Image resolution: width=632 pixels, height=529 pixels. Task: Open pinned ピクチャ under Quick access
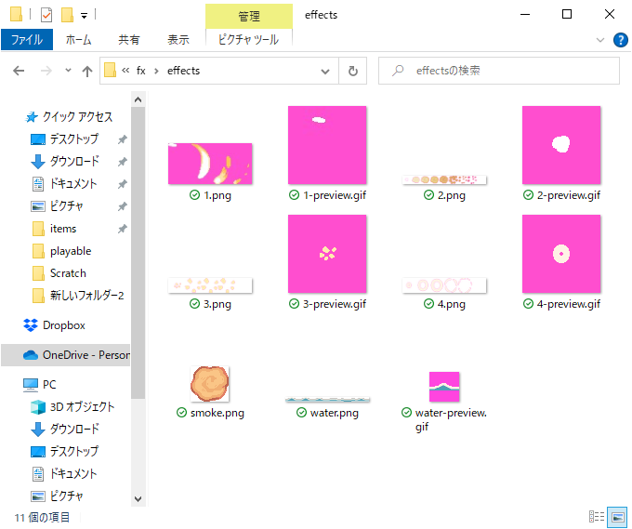pos(66,206)
